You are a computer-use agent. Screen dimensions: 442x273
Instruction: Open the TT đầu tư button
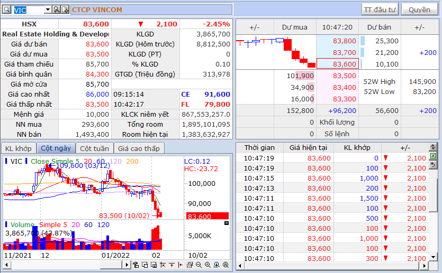click(380, 10)
